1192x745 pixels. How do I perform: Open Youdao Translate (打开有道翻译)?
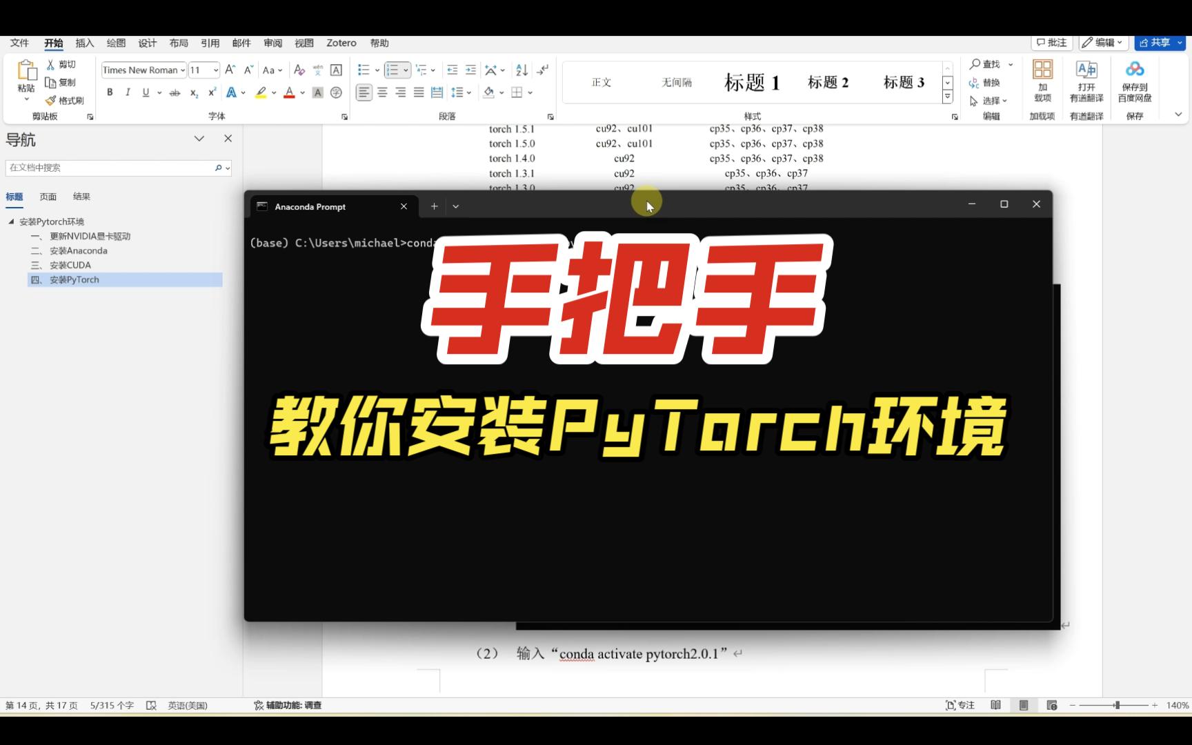pos(1086,81)
